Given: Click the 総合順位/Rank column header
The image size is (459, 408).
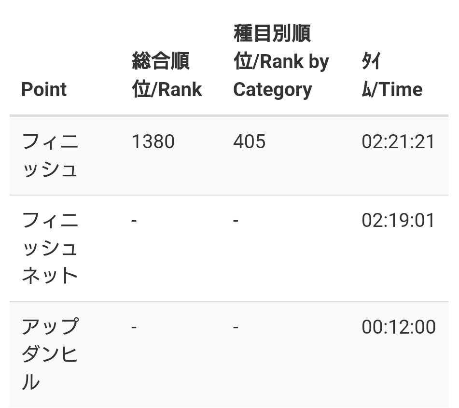Looking at the screenshot, I should tap(167, 75).
